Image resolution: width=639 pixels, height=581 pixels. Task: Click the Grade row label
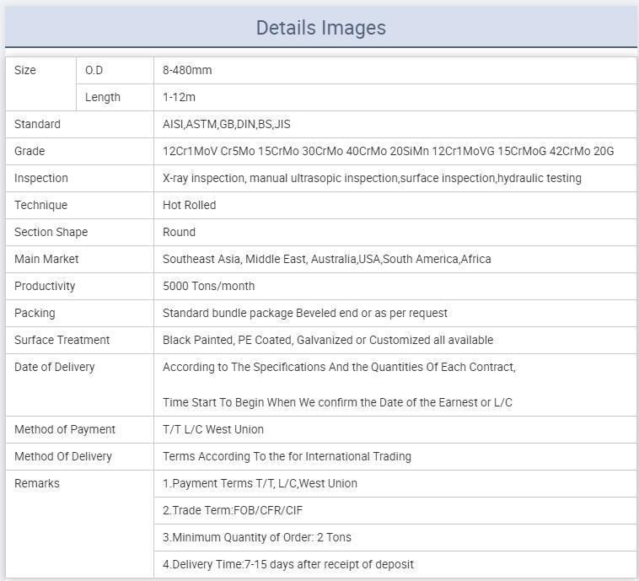pos(30,151)
